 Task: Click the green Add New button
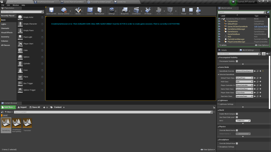8,107
